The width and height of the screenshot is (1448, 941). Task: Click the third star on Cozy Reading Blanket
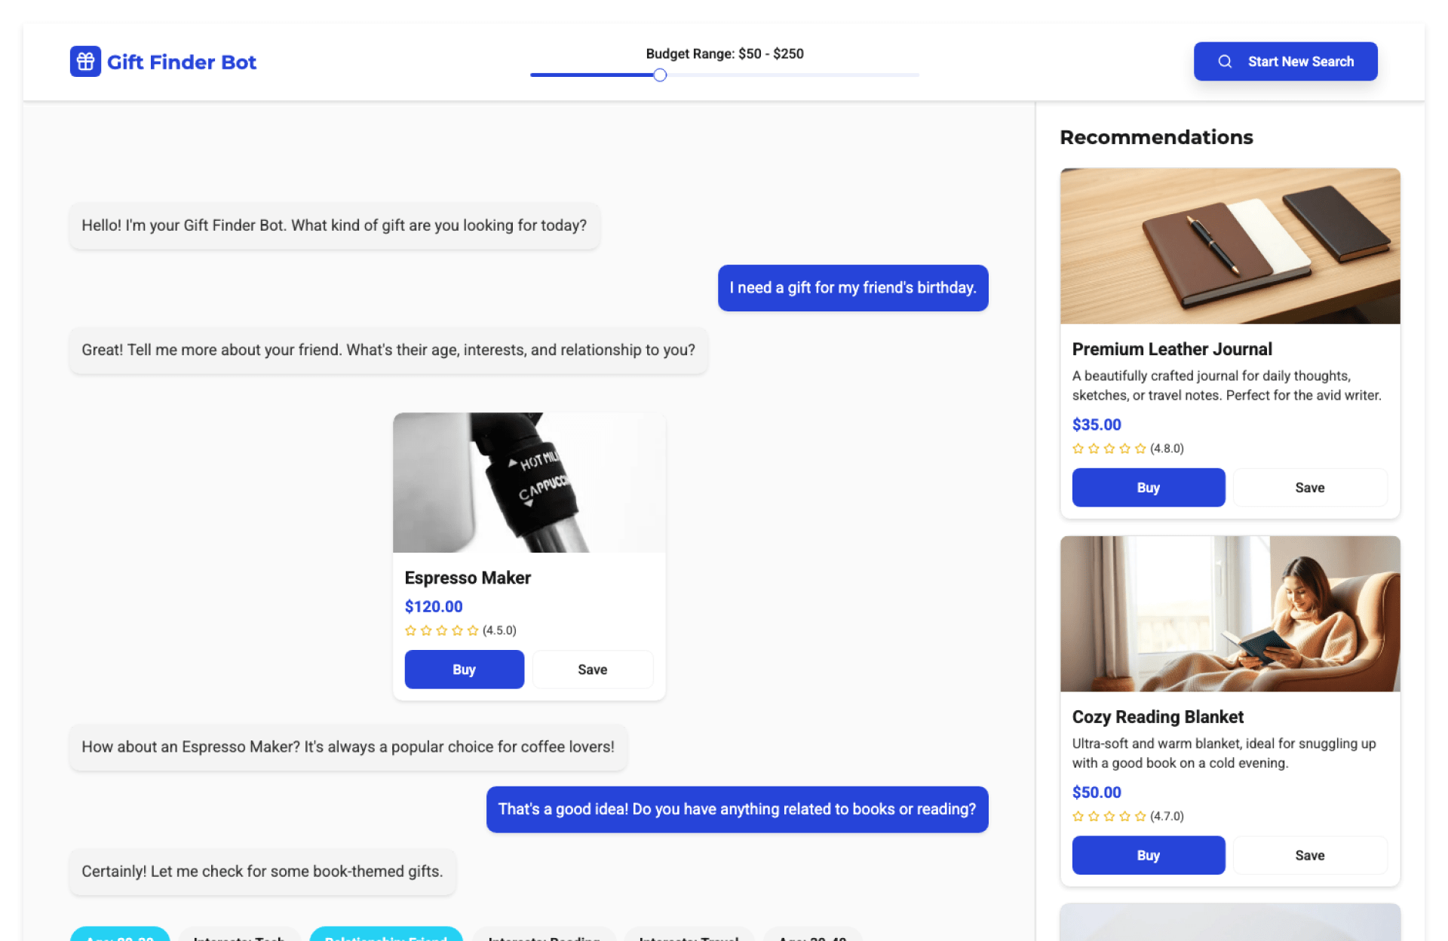coord(1109,817)
